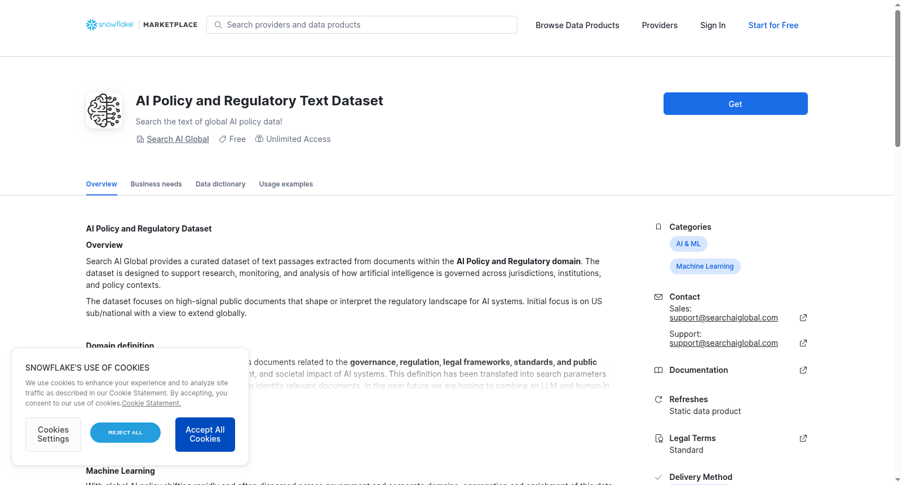This screenshot has height=485, width=902.
Task: Click the Marketplace wordmark
Action: pyautogui.click(x=170, y=25)
